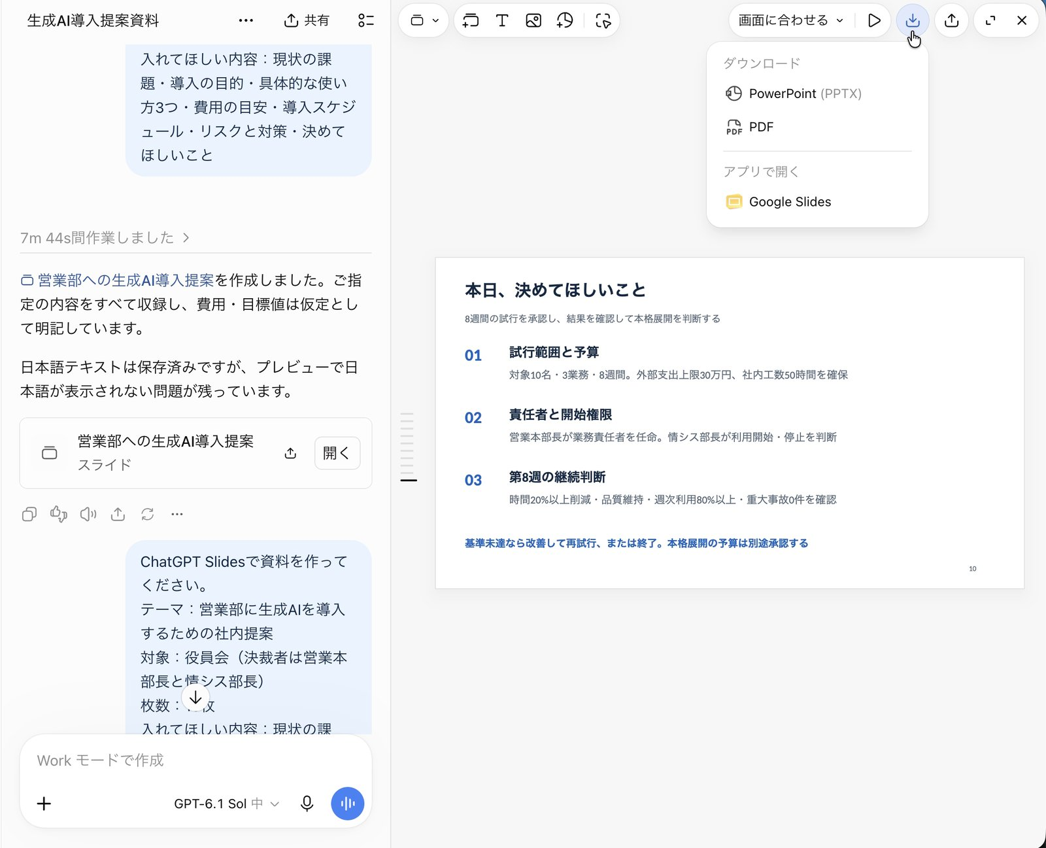Viewport: 1046px width, 848px height.
Task: Select the 第8週の継続判断 heading on slide
Action: coord(557,477)
